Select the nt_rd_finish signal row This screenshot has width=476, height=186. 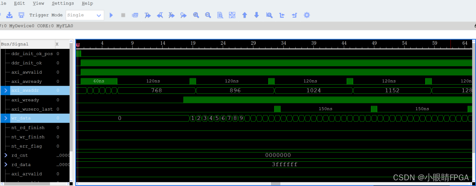[x=35, y=128]
